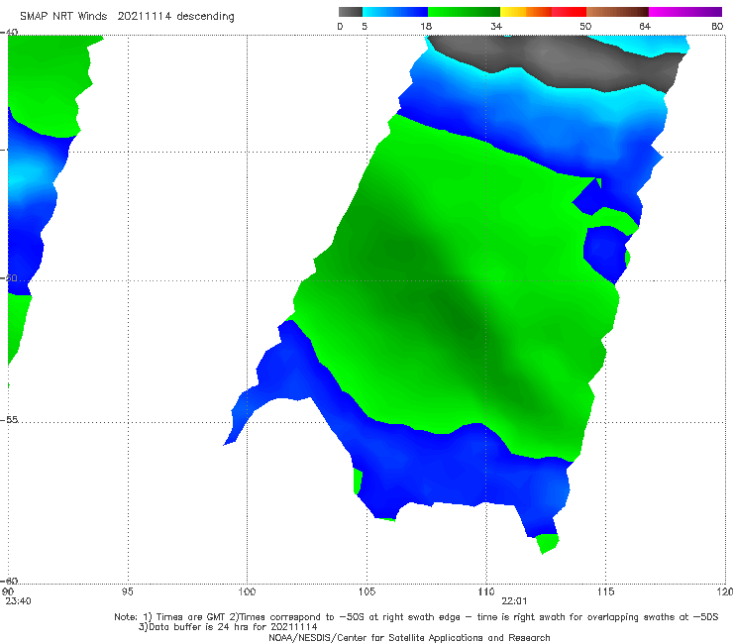The height and width of the screenshot is (644, 733).
Task: Click the title text SMAP NRT Winds 20211114 descending
Action: click(127, 17)
